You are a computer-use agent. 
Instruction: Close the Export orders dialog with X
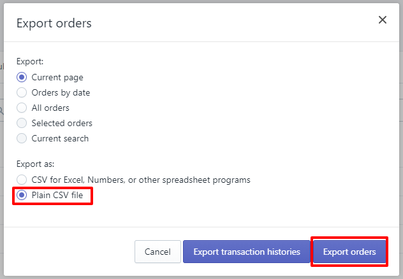(x=383, y=20)
